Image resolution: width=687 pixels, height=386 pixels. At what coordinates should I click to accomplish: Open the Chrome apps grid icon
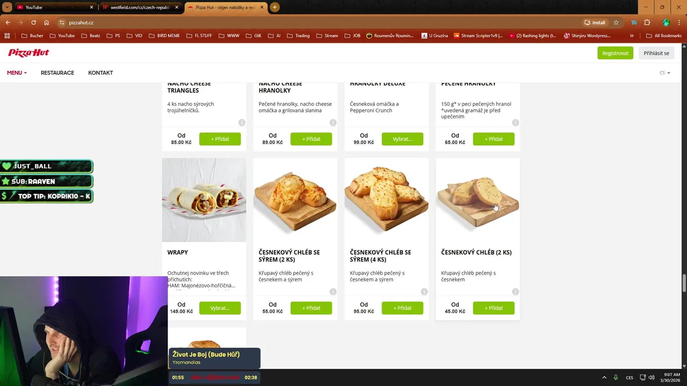[7, 36]
